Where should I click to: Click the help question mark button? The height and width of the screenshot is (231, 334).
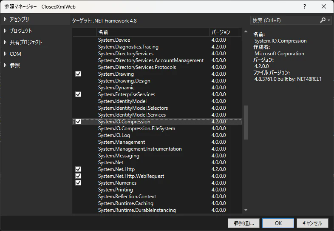click(305, 7)
